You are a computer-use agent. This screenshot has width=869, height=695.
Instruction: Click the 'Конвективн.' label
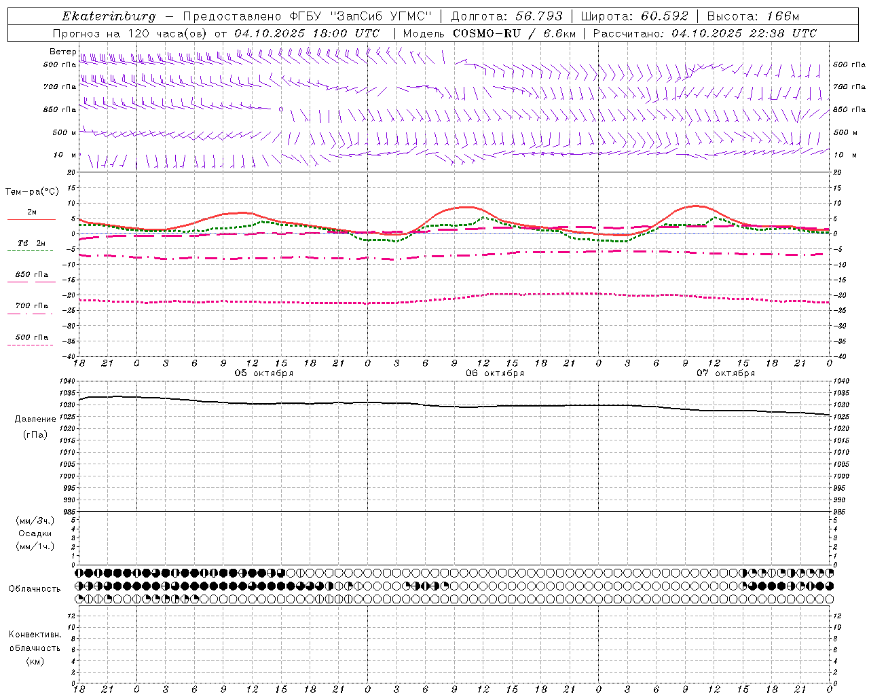[35, 635]
